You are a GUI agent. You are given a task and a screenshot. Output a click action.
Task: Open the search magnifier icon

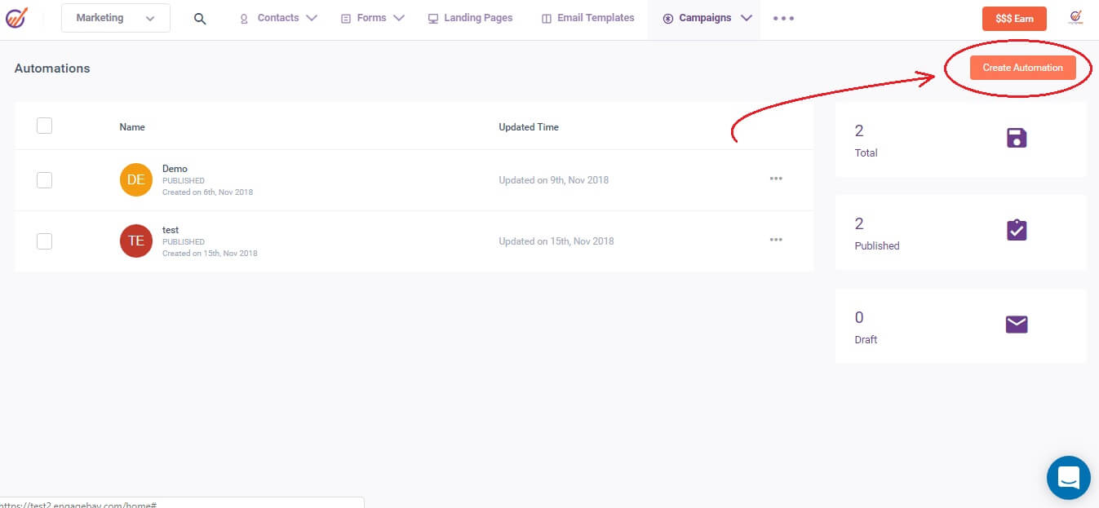pos(200,18)
